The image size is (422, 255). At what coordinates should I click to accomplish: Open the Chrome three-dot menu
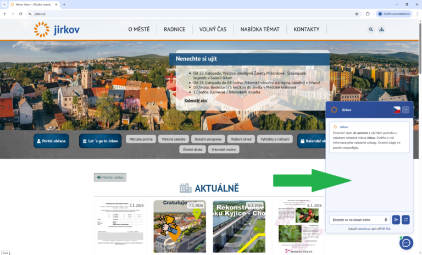pyautogui.click(x=417, y=14)
